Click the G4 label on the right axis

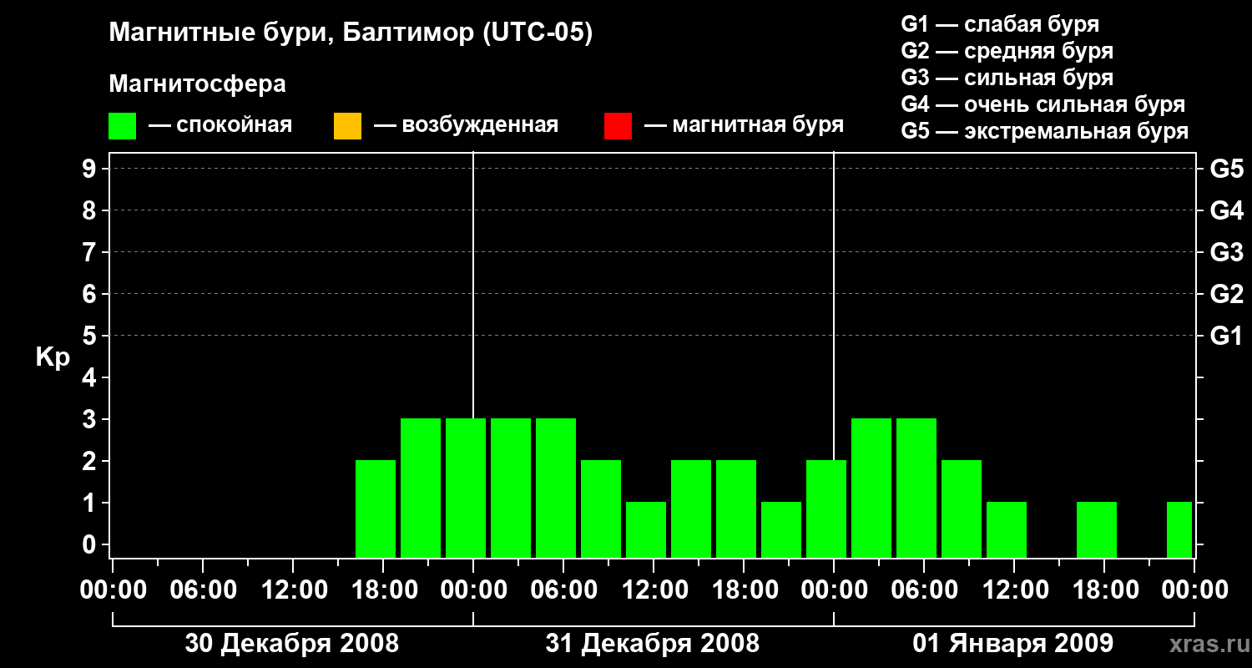click(1226, 210)
